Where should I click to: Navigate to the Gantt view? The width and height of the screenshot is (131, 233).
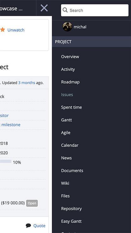[66, 120]
